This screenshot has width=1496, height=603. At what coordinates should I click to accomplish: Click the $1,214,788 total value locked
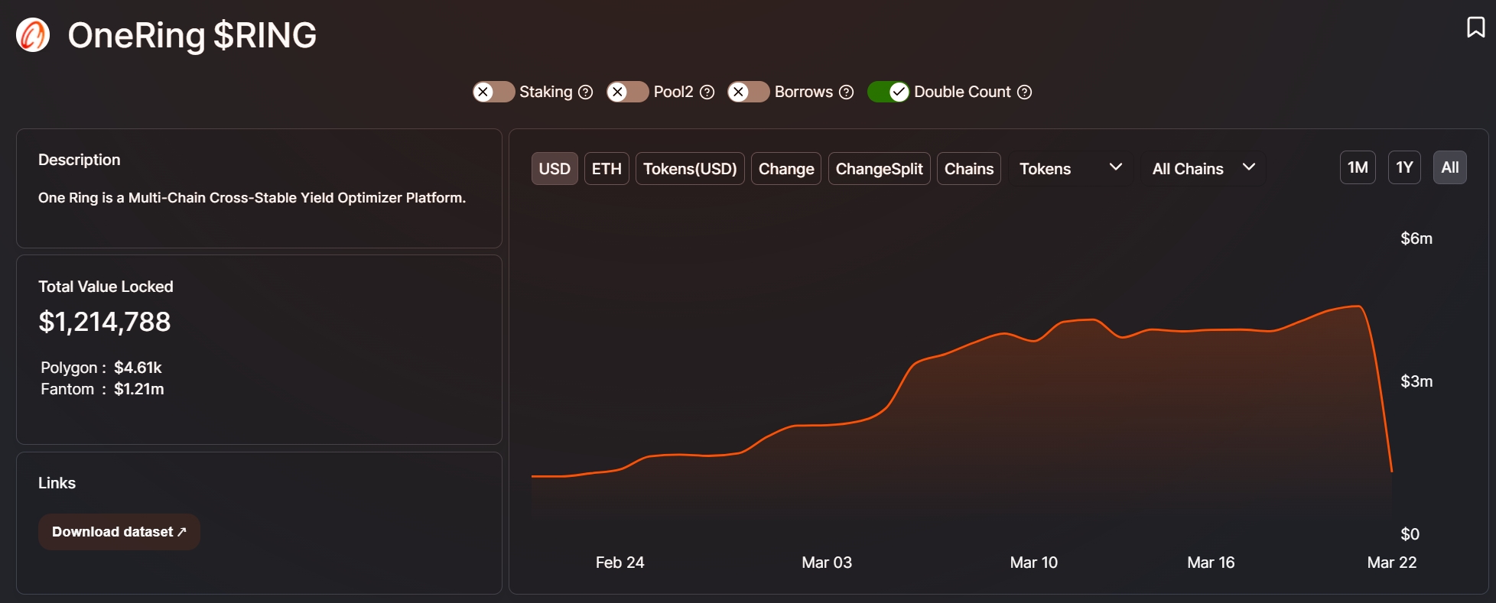[105, 322]
